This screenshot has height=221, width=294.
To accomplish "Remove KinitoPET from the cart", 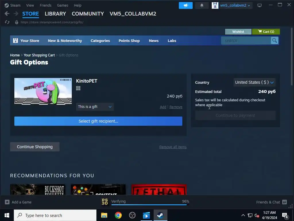I will click(176, 107).
